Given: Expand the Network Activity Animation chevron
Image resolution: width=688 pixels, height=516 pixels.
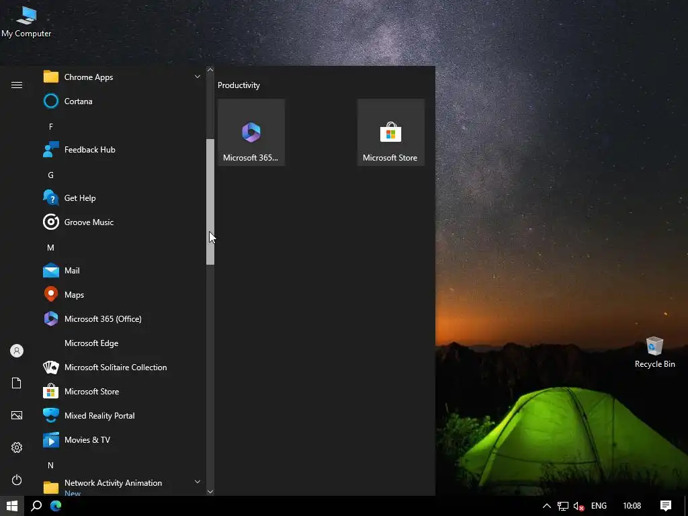Looking at the screenshot, I should pyautogui.click(x=198, y=482).
